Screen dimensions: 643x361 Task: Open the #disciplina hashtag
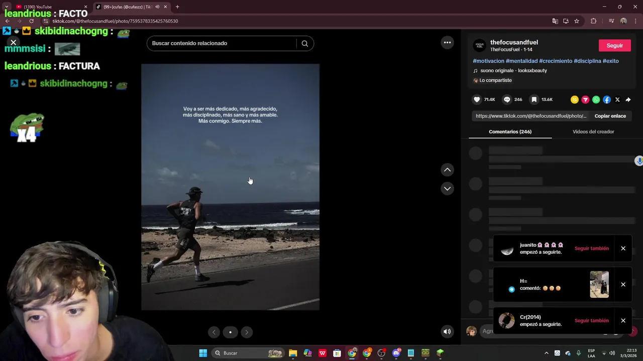tap(587, 61)
